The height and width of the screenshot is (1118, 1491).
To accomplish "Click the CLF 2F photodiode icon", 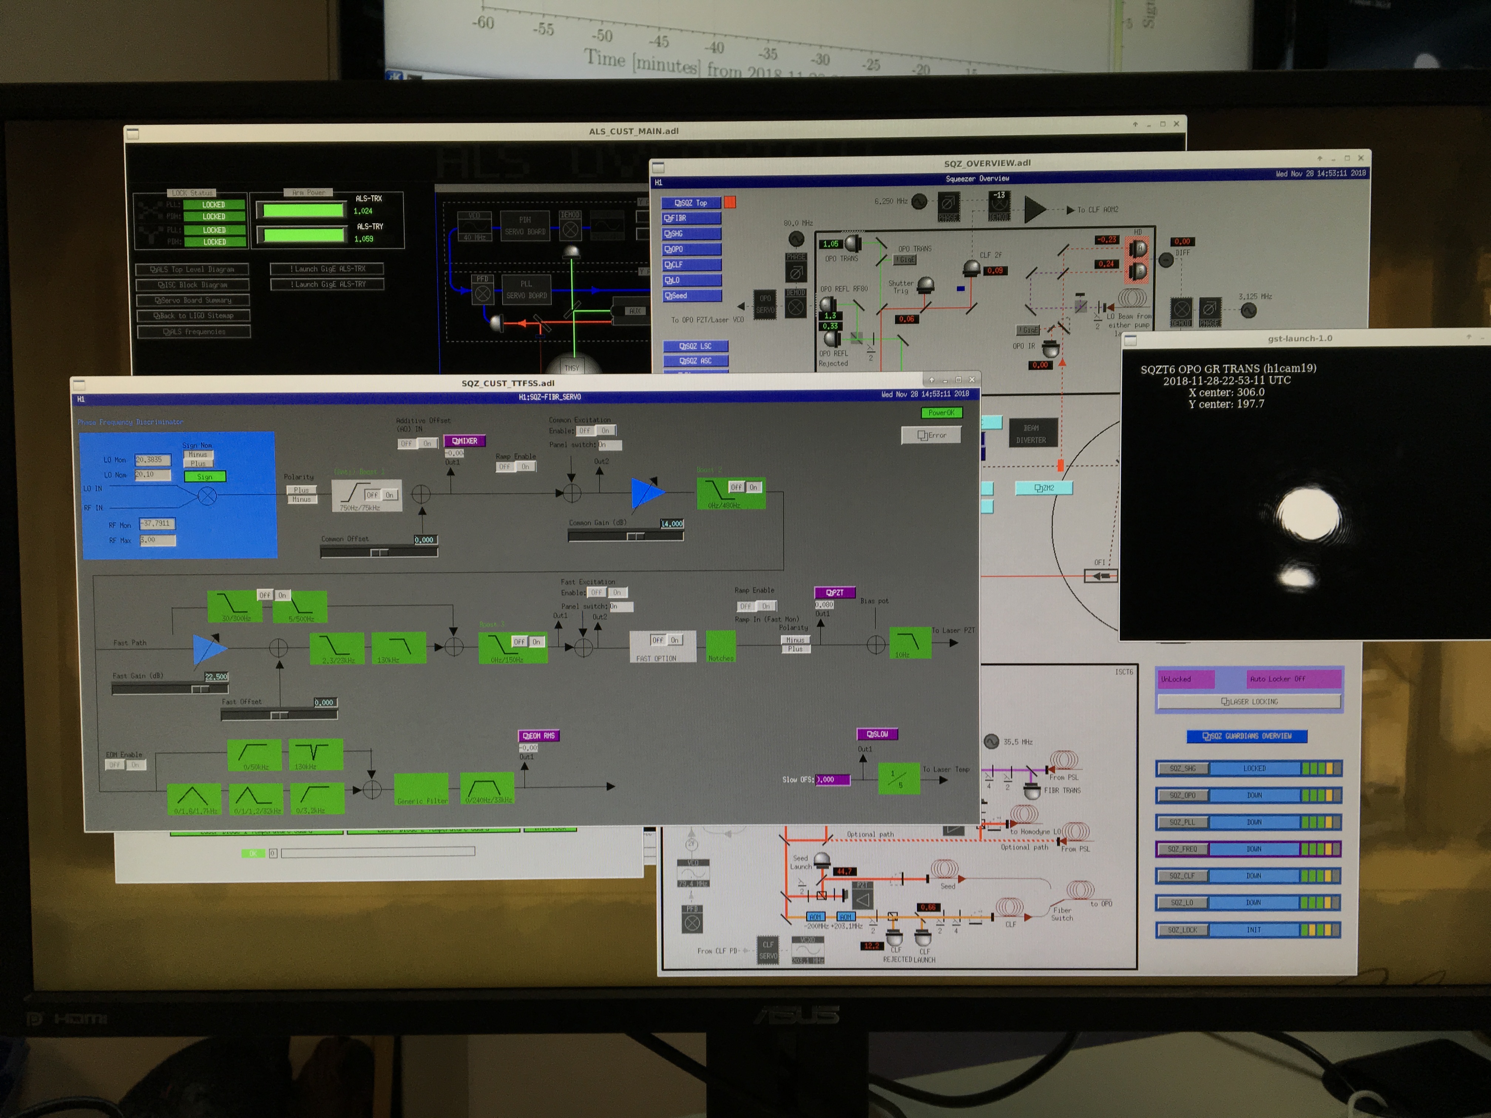I will pyautogui.click(x=971, y=268).
